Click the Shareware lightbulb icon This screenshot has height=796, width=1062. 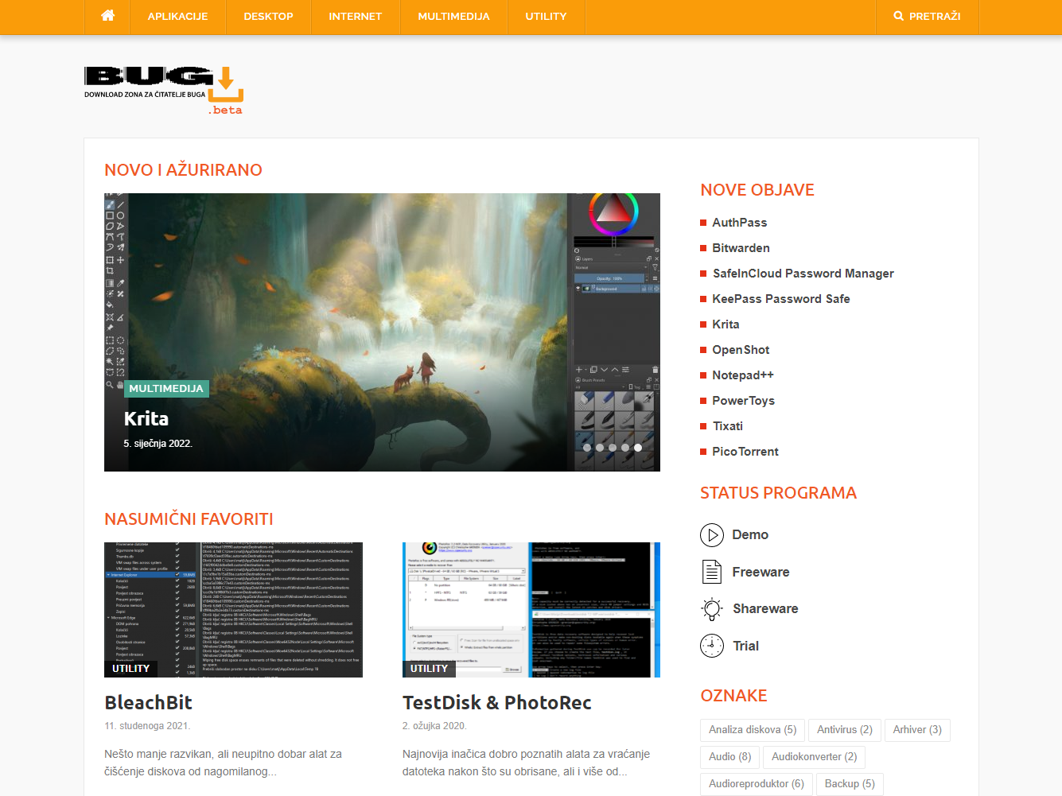click(x=712, y=609)
